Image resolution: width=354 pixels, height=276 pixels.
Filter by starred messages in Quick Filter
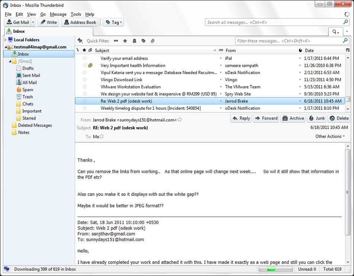125,41
